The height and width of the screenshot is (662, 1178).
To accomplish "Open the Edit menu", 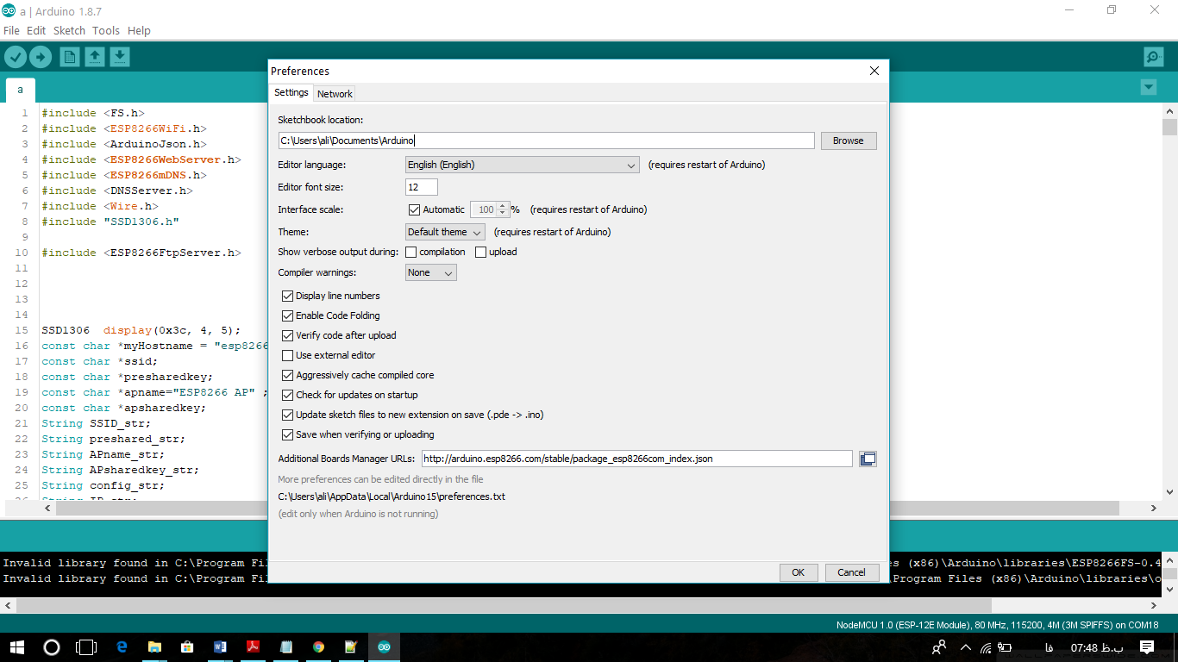I will 36,30.
